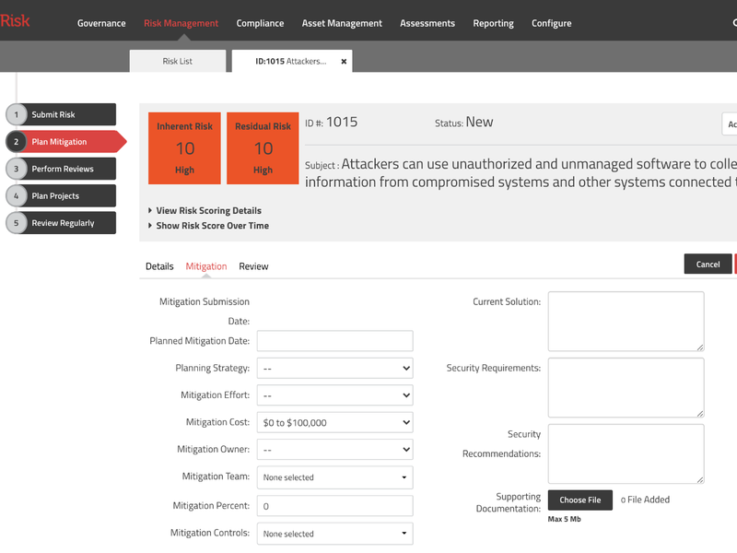Screen dimensions: 737x553
Task: Click Choose File for supporting documentation
Action: point(580,500)
